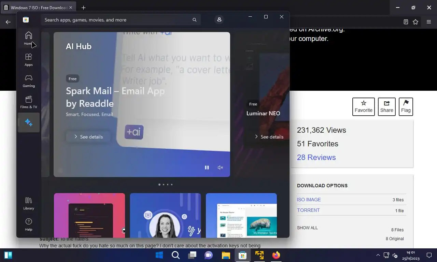Open notifications icon in system tray
The width and height of the screenshot is (437, 262).
coord(429,255)
